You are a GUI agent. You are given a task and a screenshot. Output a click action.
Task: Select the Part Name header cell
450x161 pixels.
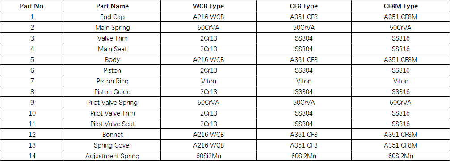click(113, 6)
